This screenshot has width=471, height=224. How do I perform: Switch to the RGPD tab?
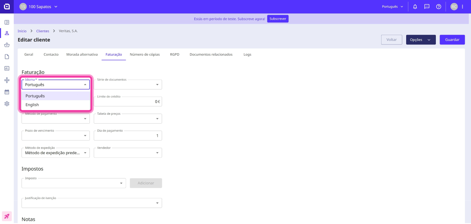pos(175,54)
